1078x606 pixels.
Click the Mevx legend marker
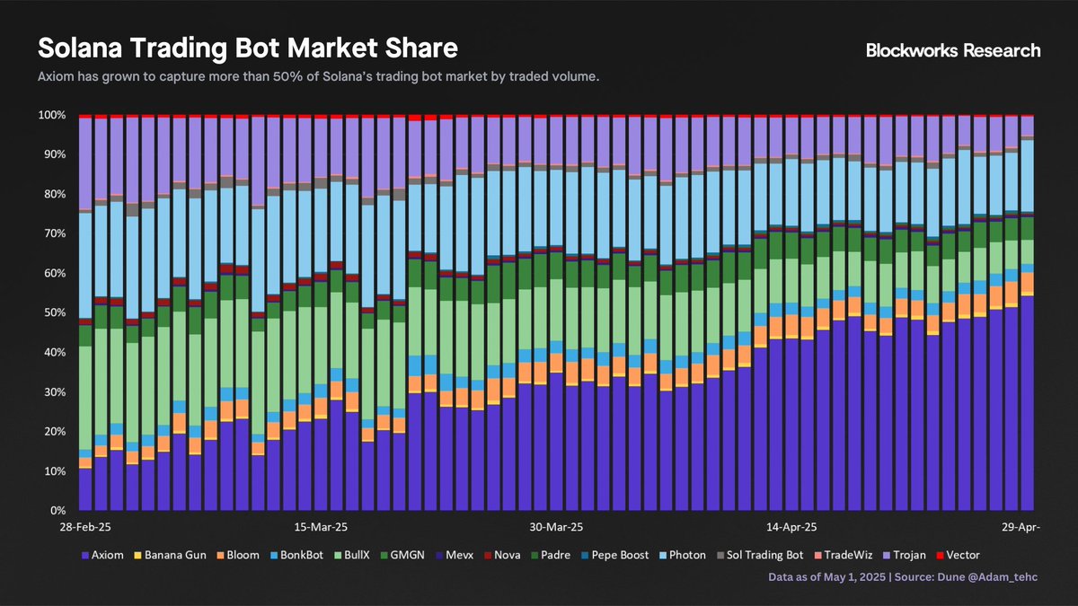pos(439,556)
